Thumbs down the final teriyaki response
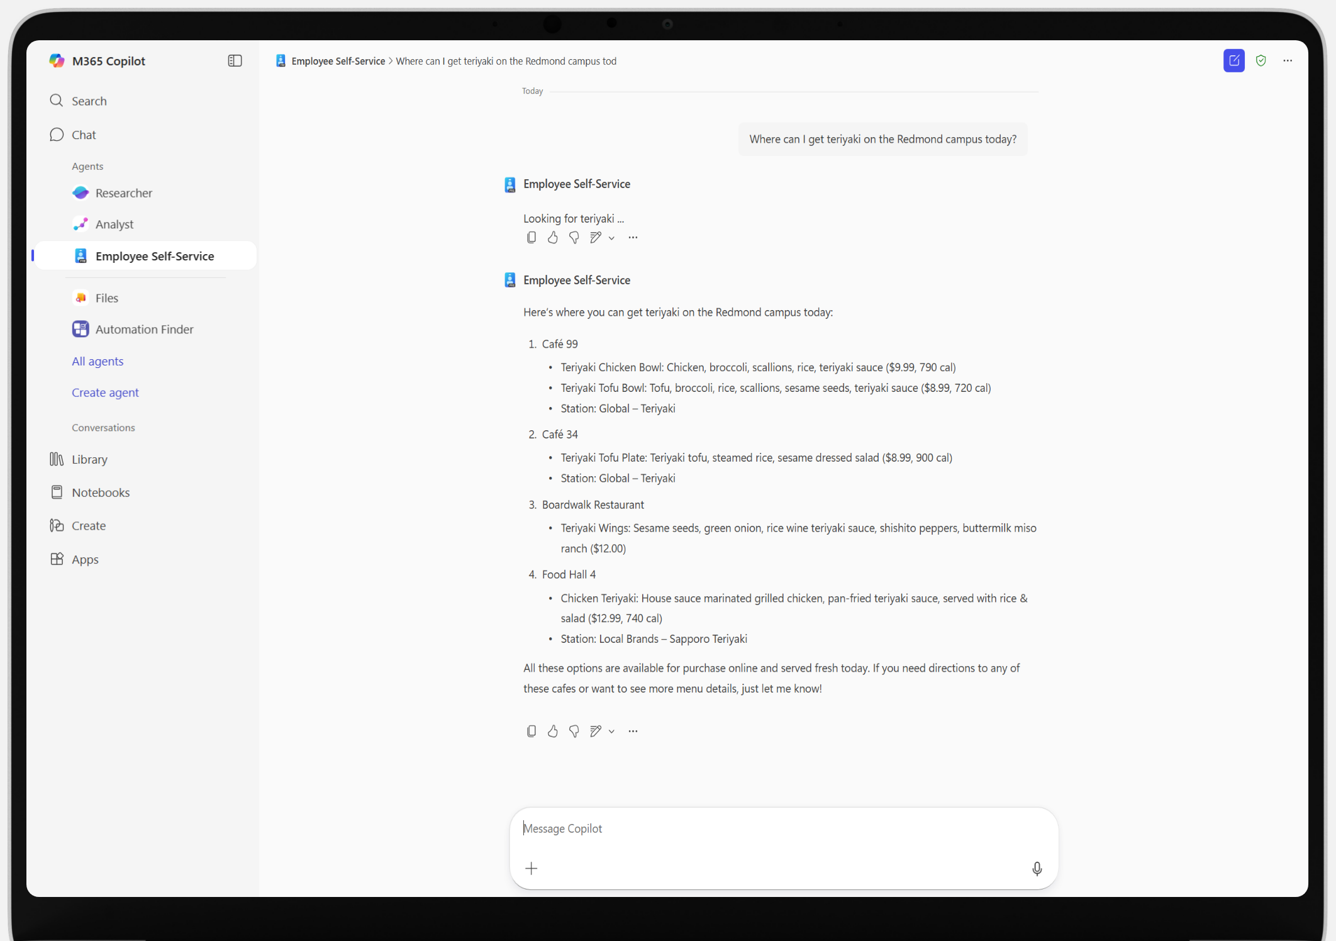 574,731
